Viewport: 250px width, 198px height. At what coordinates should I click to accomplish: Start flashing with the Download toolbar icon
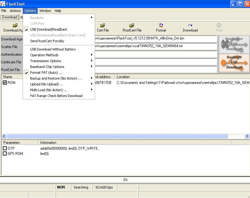190,25
